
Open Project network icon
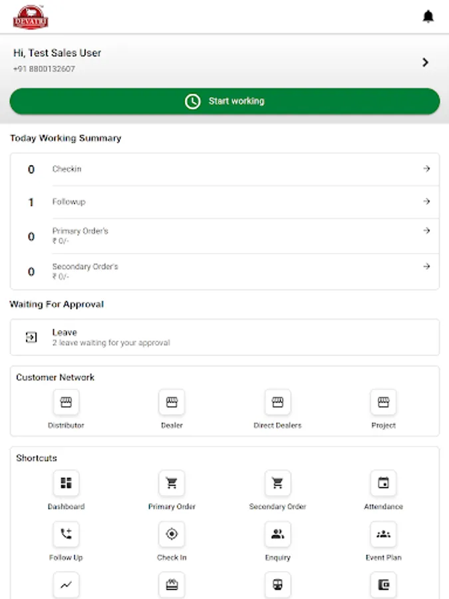click(x=383, y=403)
